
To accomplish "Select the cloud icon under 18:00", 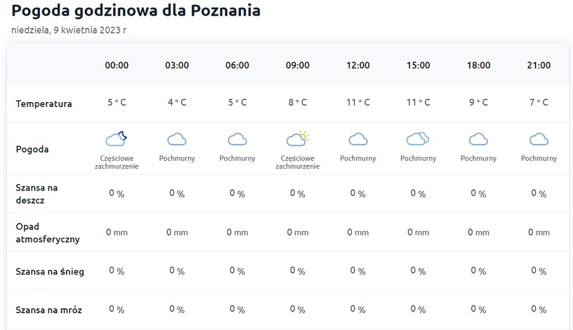I will pos(478,139).
